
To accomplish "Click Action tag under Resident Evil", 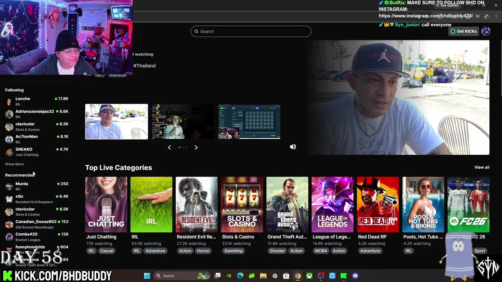I will tap(185, 251).
